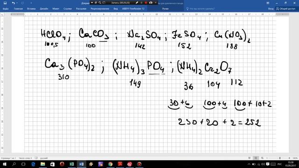Switch to the Ссылки ribbon tab

[x=67, y=9]
